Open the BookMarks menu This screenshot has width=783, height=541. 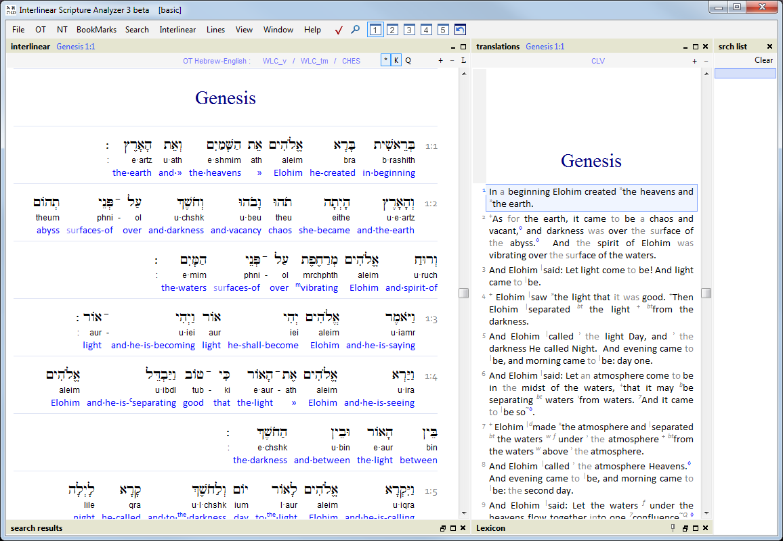point(96,30)
